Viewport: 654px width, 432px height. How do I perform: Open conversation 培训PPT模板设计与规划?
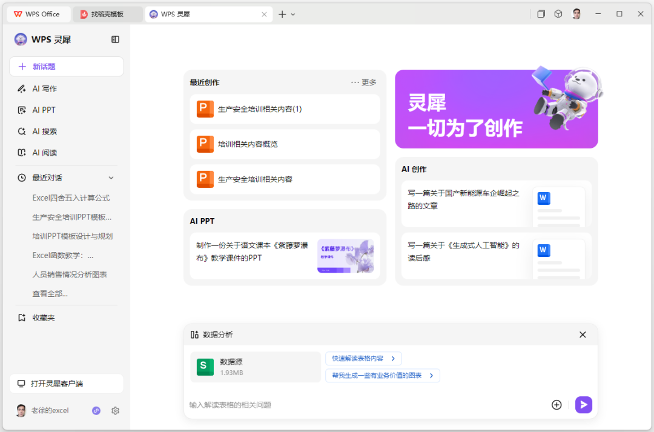(73, 236)
